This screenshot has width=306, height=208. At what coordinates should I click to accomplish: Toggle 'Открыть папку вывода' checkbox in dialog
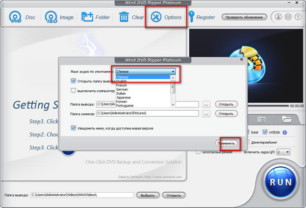point(73,81)
